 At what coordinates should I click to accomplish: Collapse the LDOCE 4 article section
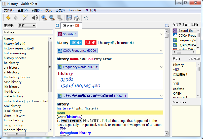pos(161,96)
